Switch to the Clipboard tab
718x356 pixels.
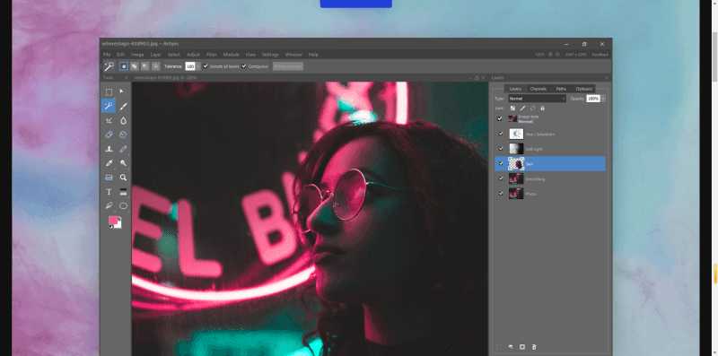[x=584, y=89]
